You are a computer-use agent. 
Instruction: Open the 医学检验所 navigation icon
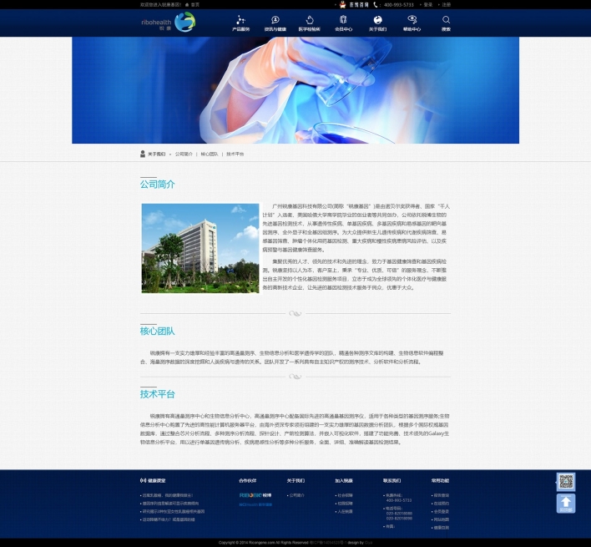(x=309, y=23)
